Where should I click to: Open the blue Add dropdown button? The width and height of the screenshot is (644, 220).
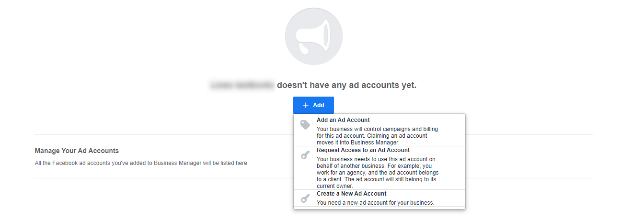(314, 105)
